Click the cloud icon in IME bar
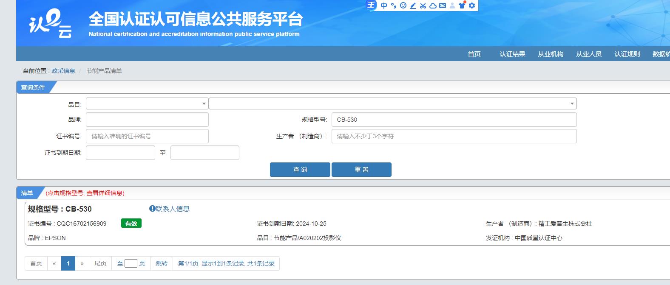 433,6
